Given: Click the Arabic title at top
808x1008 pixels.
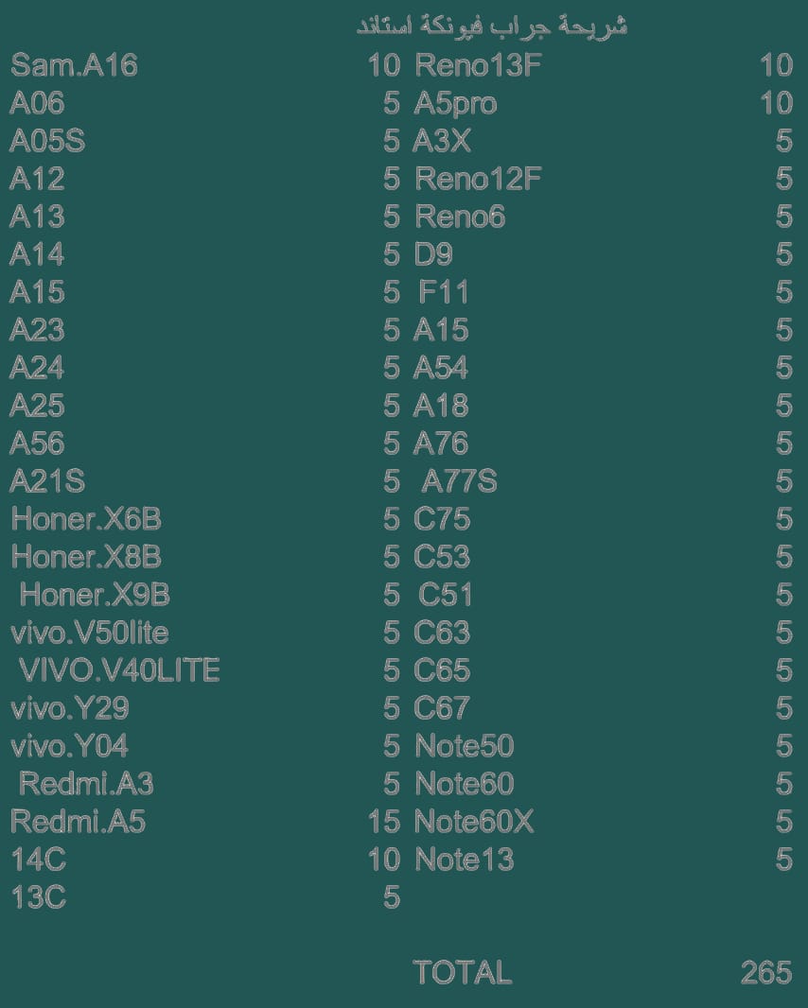Looking at the screenshot, I should 492,26.
